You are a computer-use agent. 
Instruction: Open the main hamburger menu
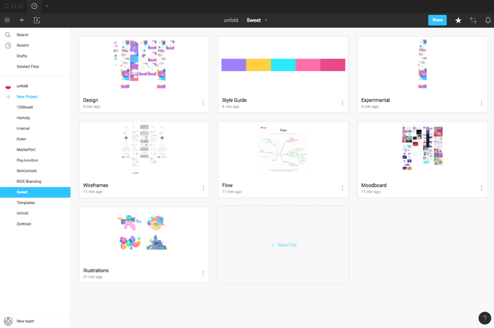pyautogui.click(x=7, y=20)
